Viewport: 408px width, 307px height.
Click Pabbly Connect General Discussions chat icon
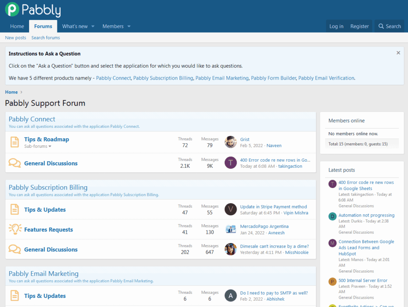click(15, 163)
